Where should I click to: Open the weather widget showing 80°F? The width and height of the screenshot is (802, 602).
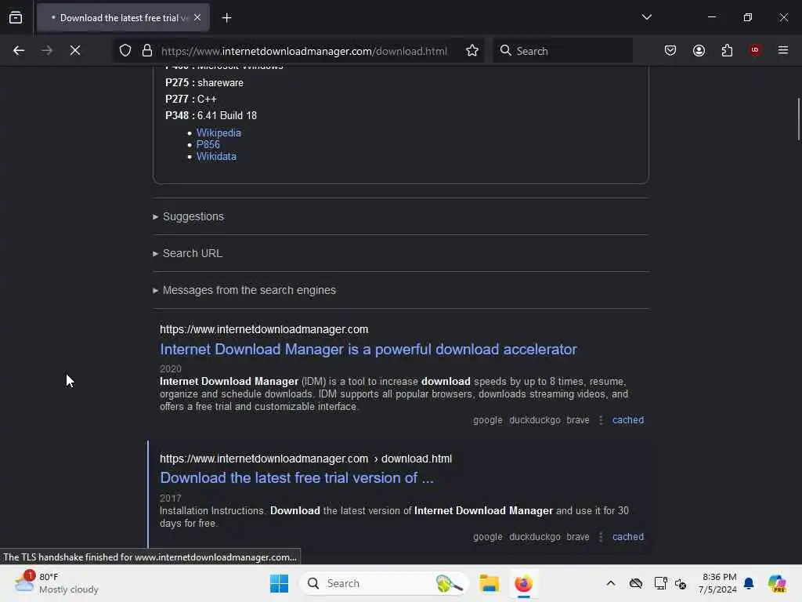(x=56, y=583)
